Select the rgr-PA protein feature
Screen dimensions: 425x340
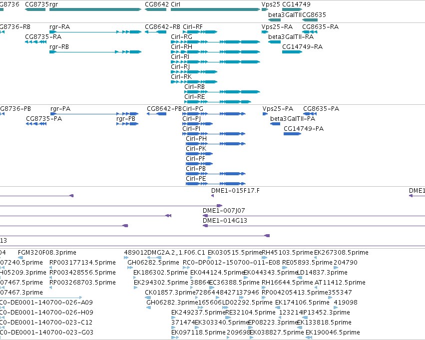tap(94, 114)
